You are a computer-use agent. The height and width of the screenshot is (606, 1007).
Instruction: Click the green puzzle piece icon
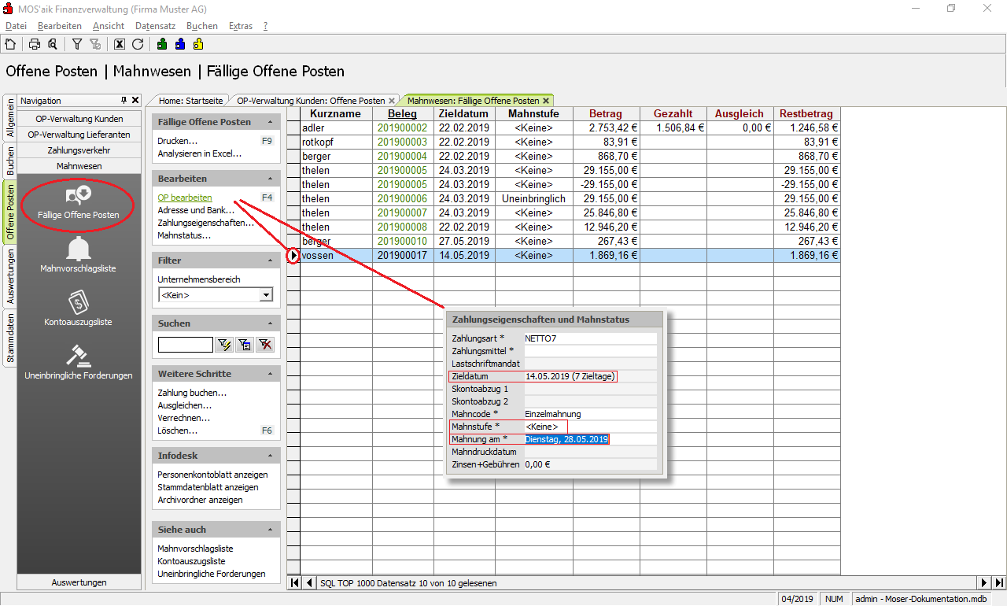pos(162,44)
